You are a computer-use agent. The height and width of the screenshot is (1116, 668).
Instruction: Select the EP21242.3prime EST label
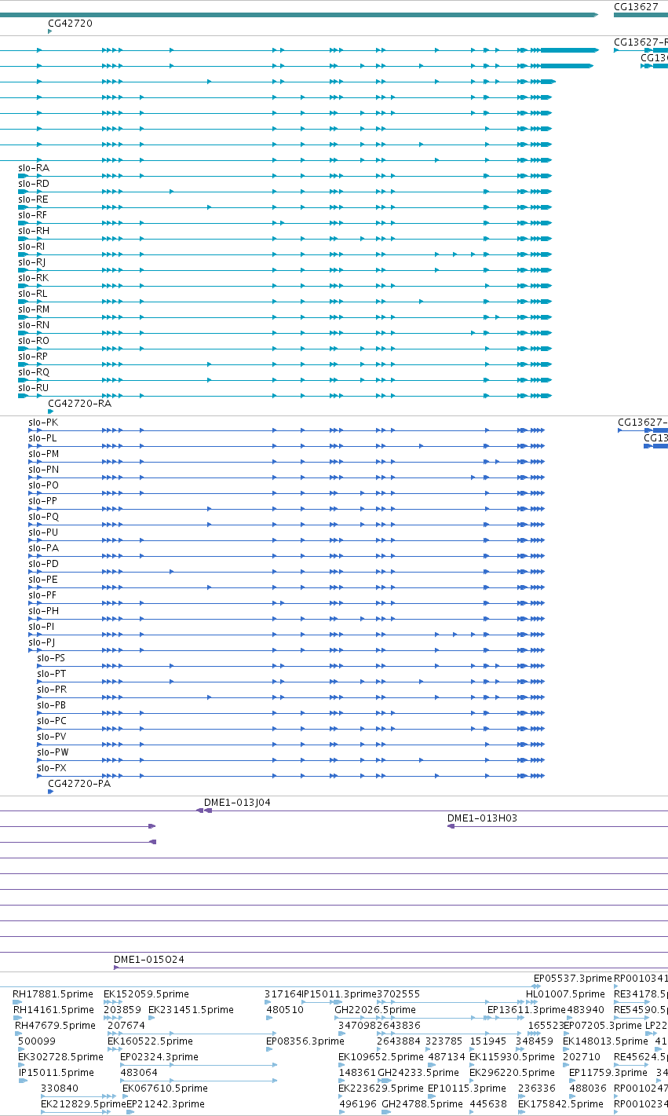pos(165,1104)
